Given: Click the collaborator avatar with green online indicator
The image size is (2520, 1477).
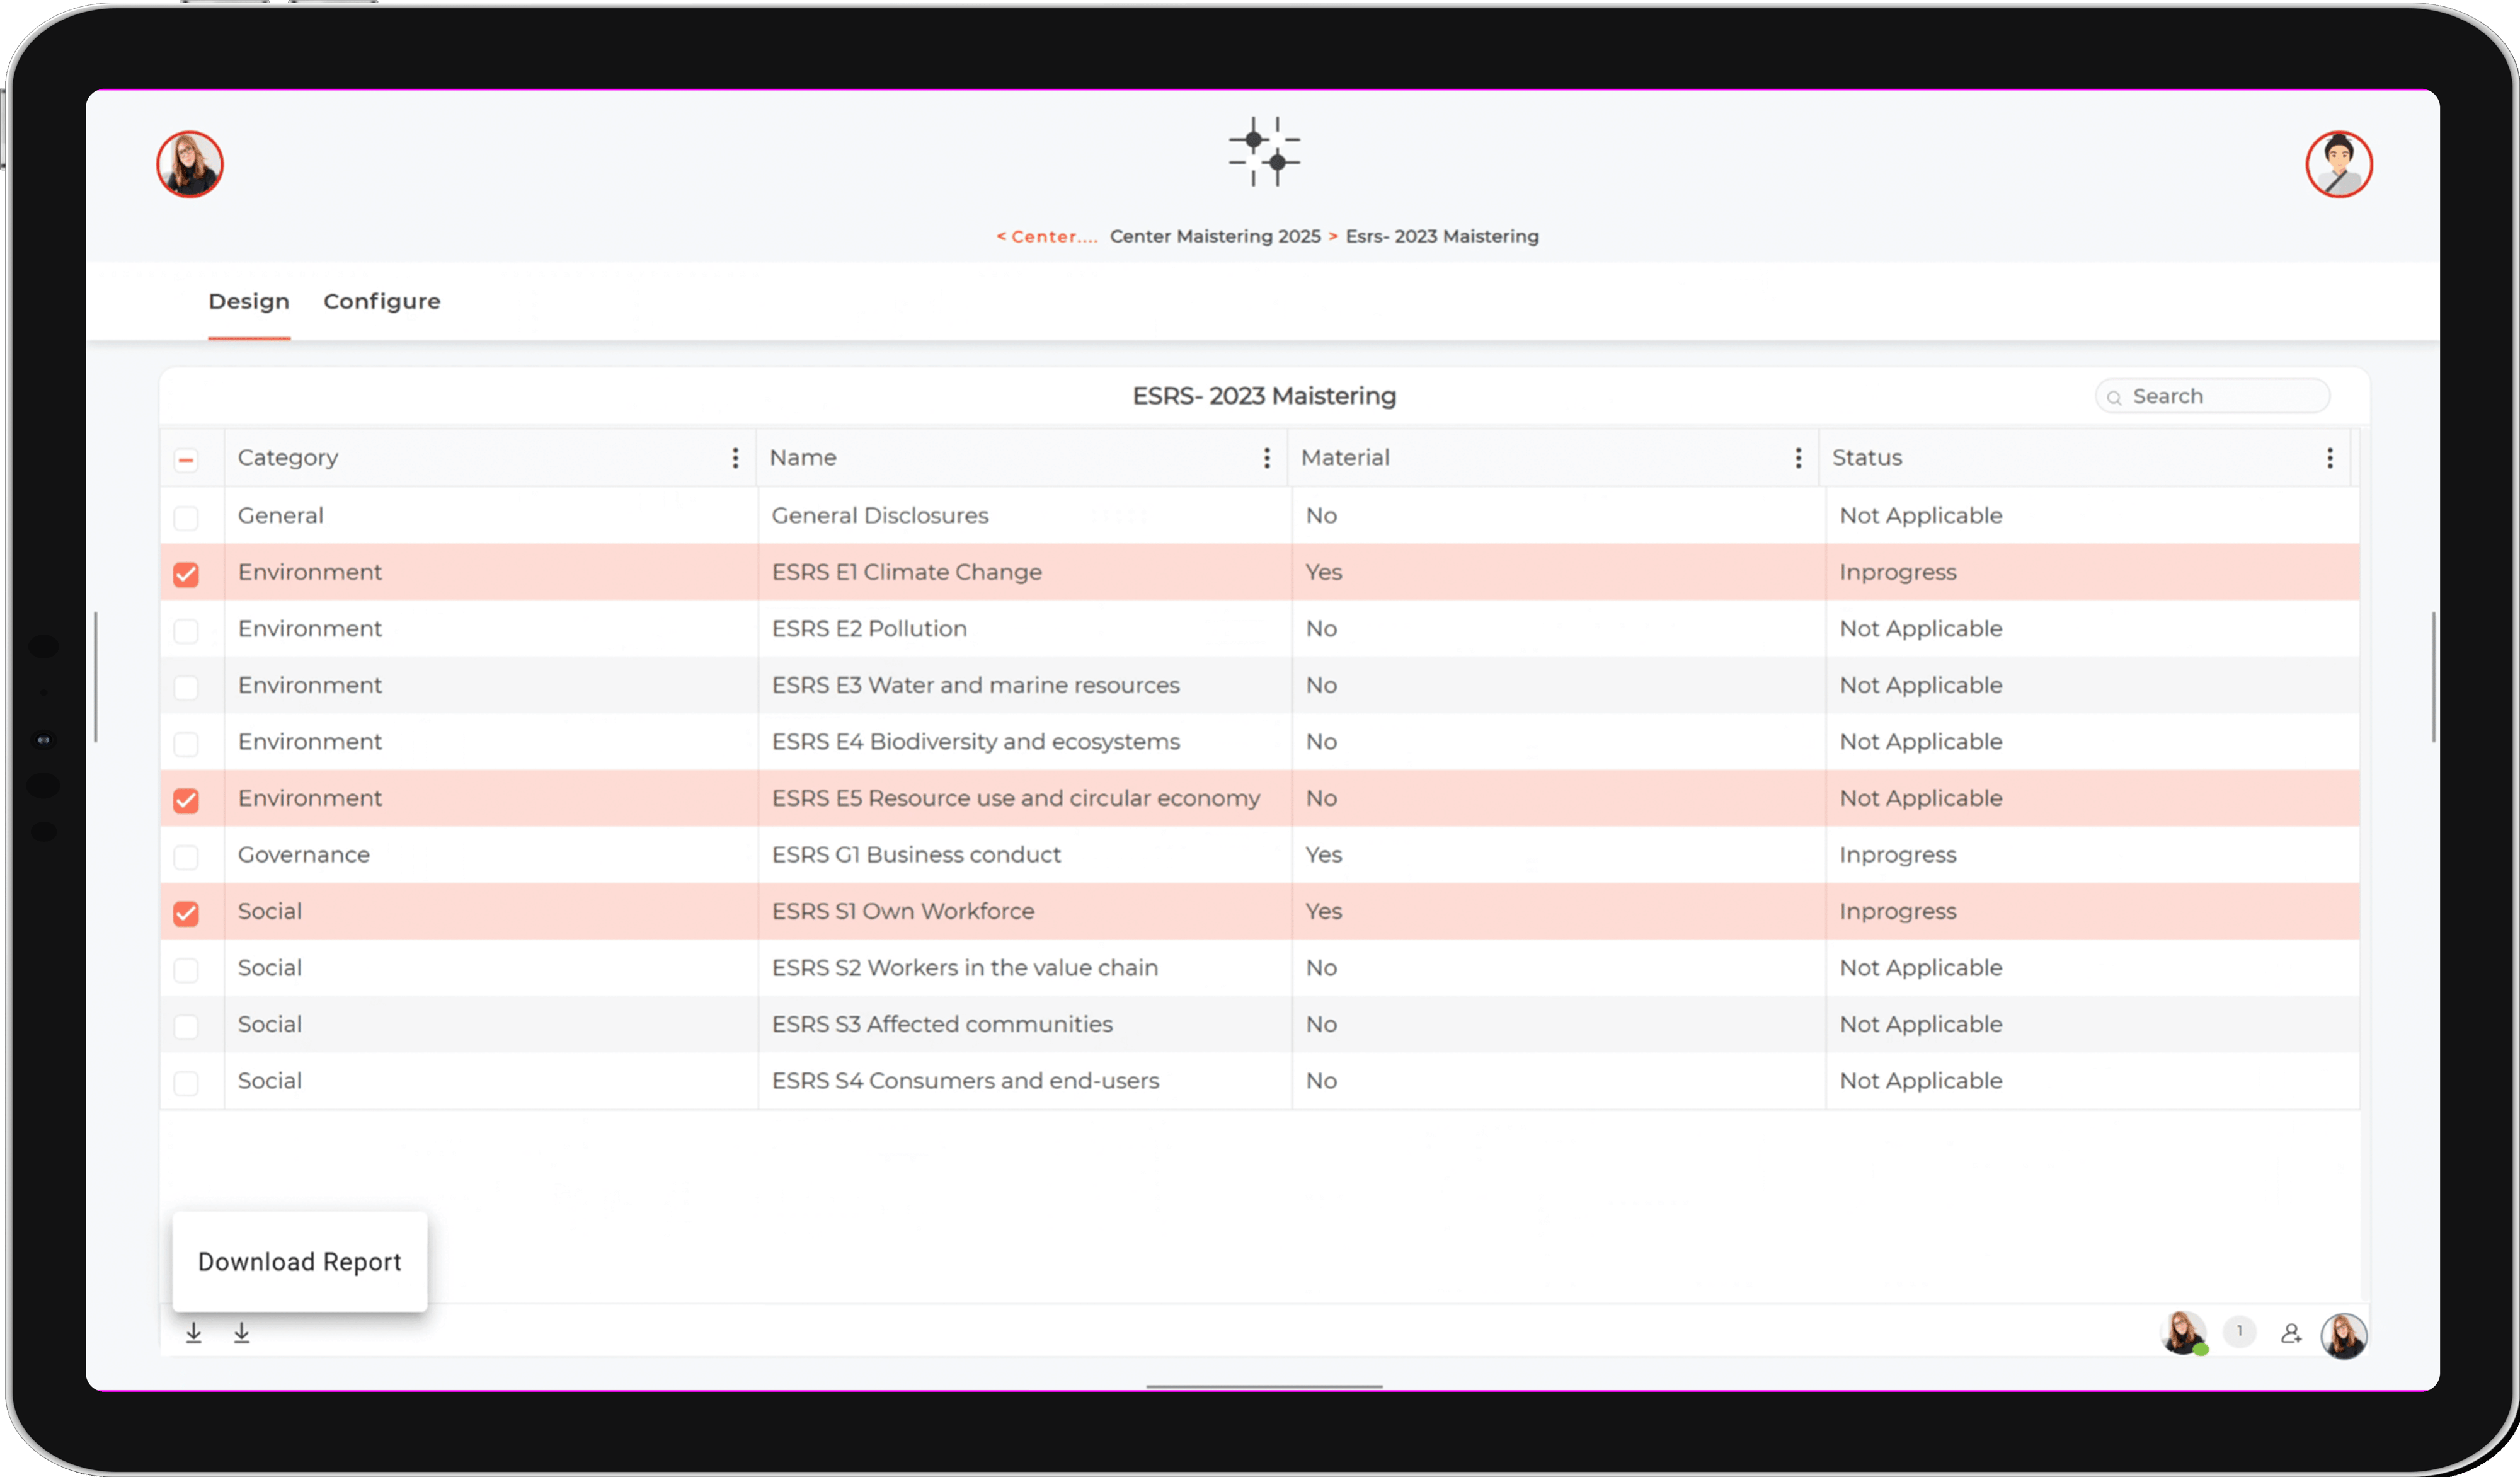Looking at the screenshot, I should (2184, 1332).
